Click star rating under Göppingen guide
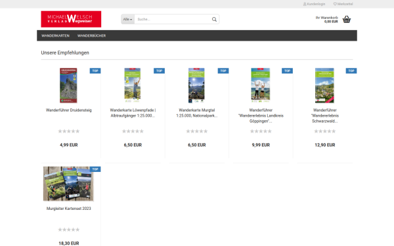 click(x=261, y=131)
